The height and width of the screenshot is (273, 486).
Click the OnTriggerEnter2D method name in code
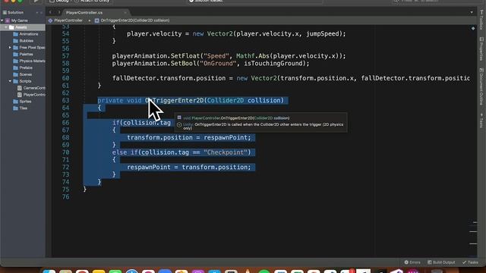tap(175, 101)
